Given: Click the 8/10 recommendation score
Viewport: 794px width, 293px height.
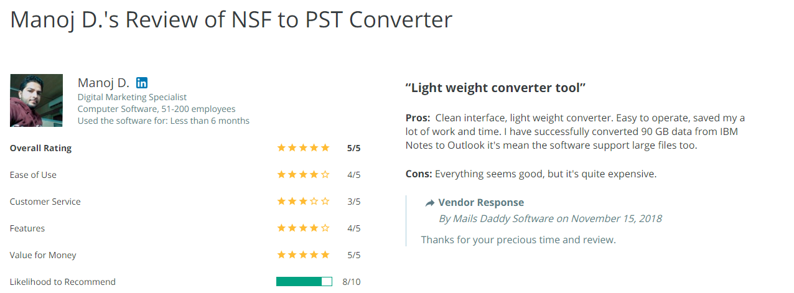Looking at the screenshot, I should click(x=352, y=282).
